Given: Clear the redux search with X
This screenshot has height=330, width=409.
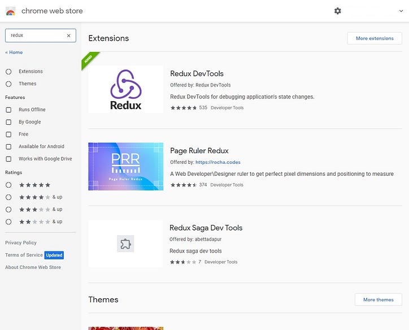Looking at the screenshot, I should 68,36.
